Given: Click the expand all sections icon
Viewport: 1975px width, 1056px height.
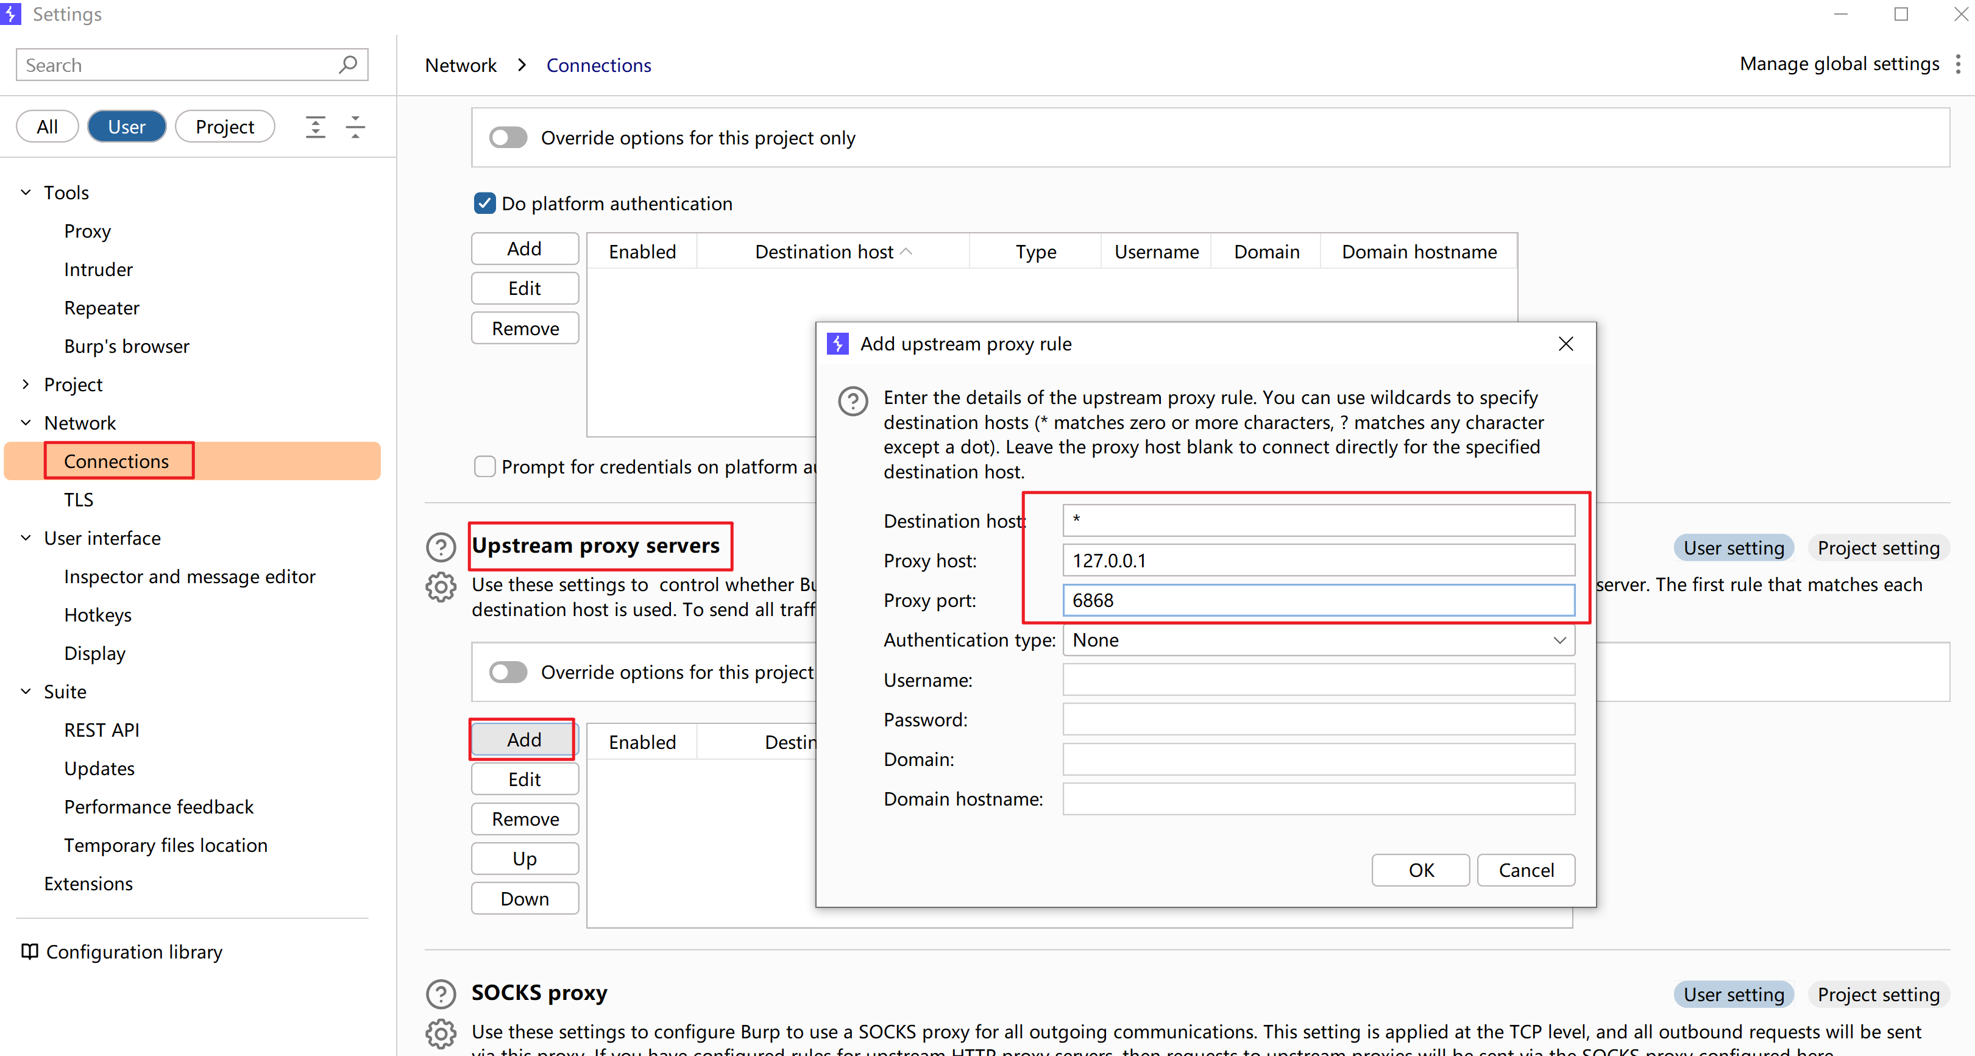Looking at the screenshot, I should click(315, 127).
